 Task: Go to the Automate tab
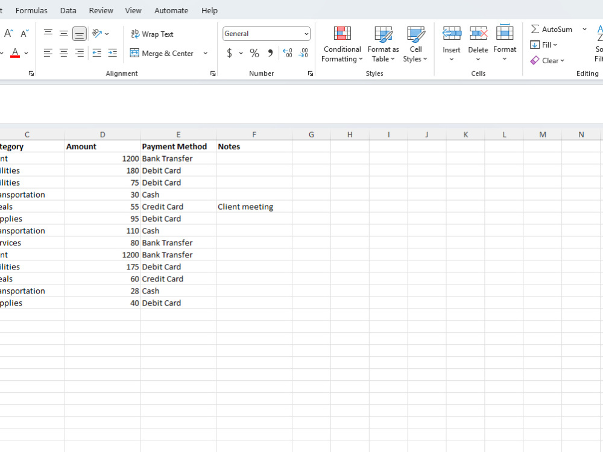pyautogui.click(x=171, y=10)
